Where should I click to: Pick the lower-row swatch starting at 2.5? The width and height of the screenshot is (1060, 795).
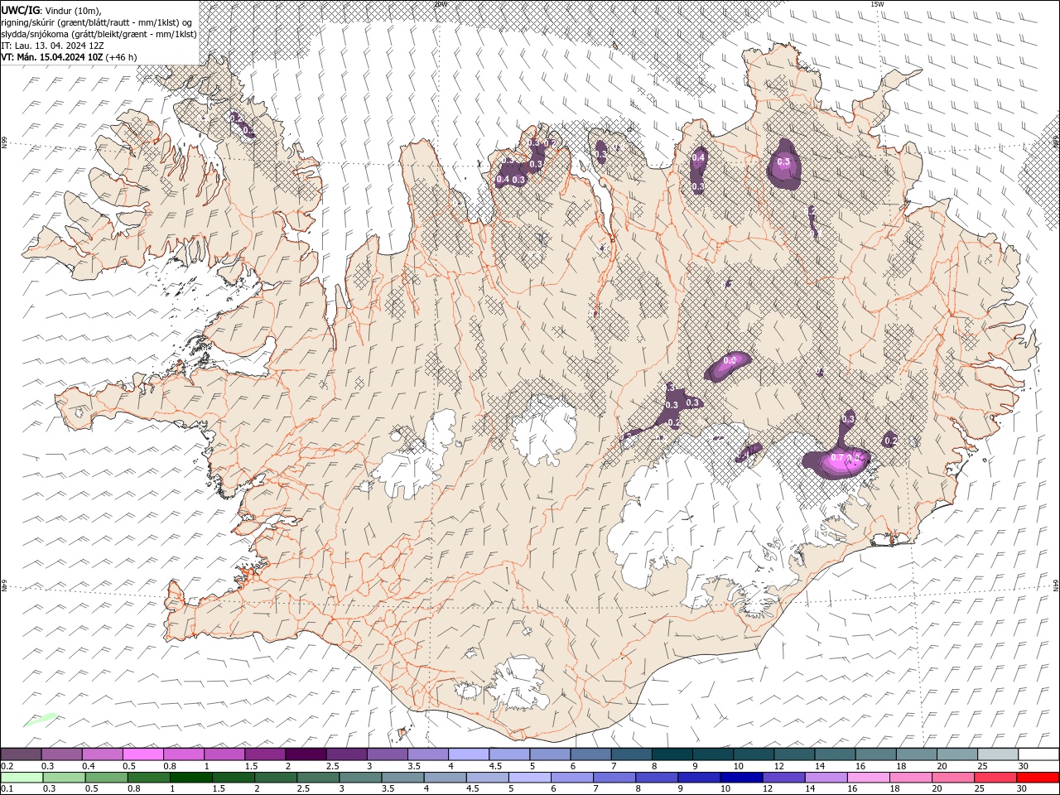coord(319,778)
